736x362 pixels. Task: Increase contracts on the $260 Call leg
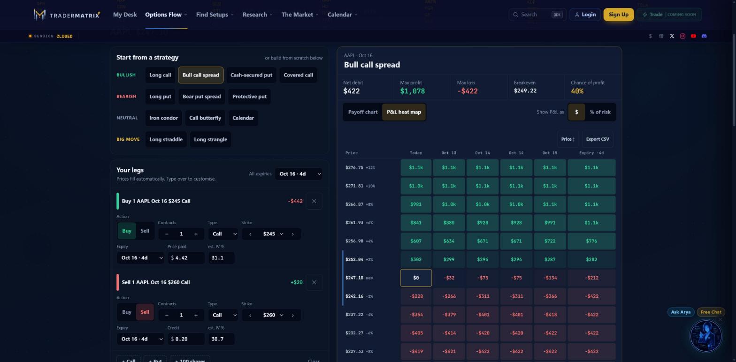(196, 315)
